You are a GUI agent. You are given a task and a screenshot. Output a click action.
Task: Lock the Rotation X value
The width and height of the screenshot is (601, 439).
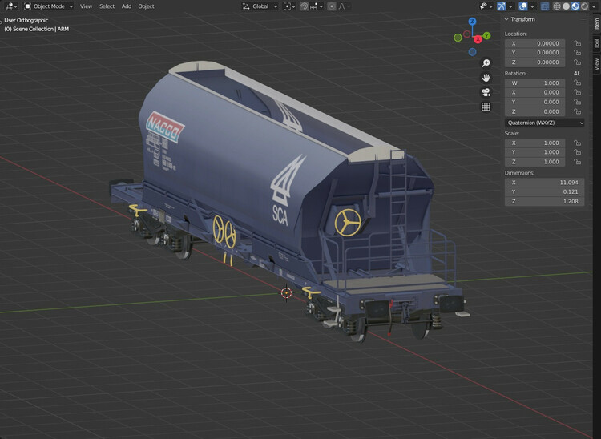point(577,92)
